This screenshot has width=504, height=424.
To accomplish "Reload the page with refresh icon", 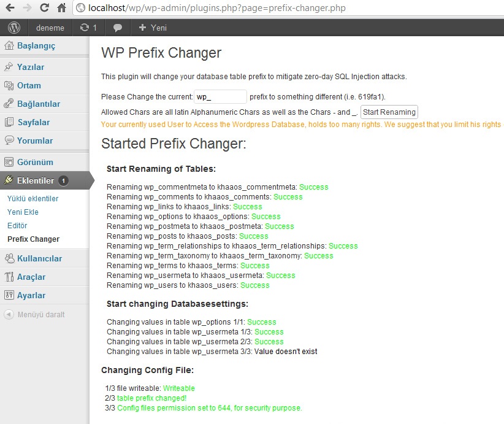I will coord(44,8).
